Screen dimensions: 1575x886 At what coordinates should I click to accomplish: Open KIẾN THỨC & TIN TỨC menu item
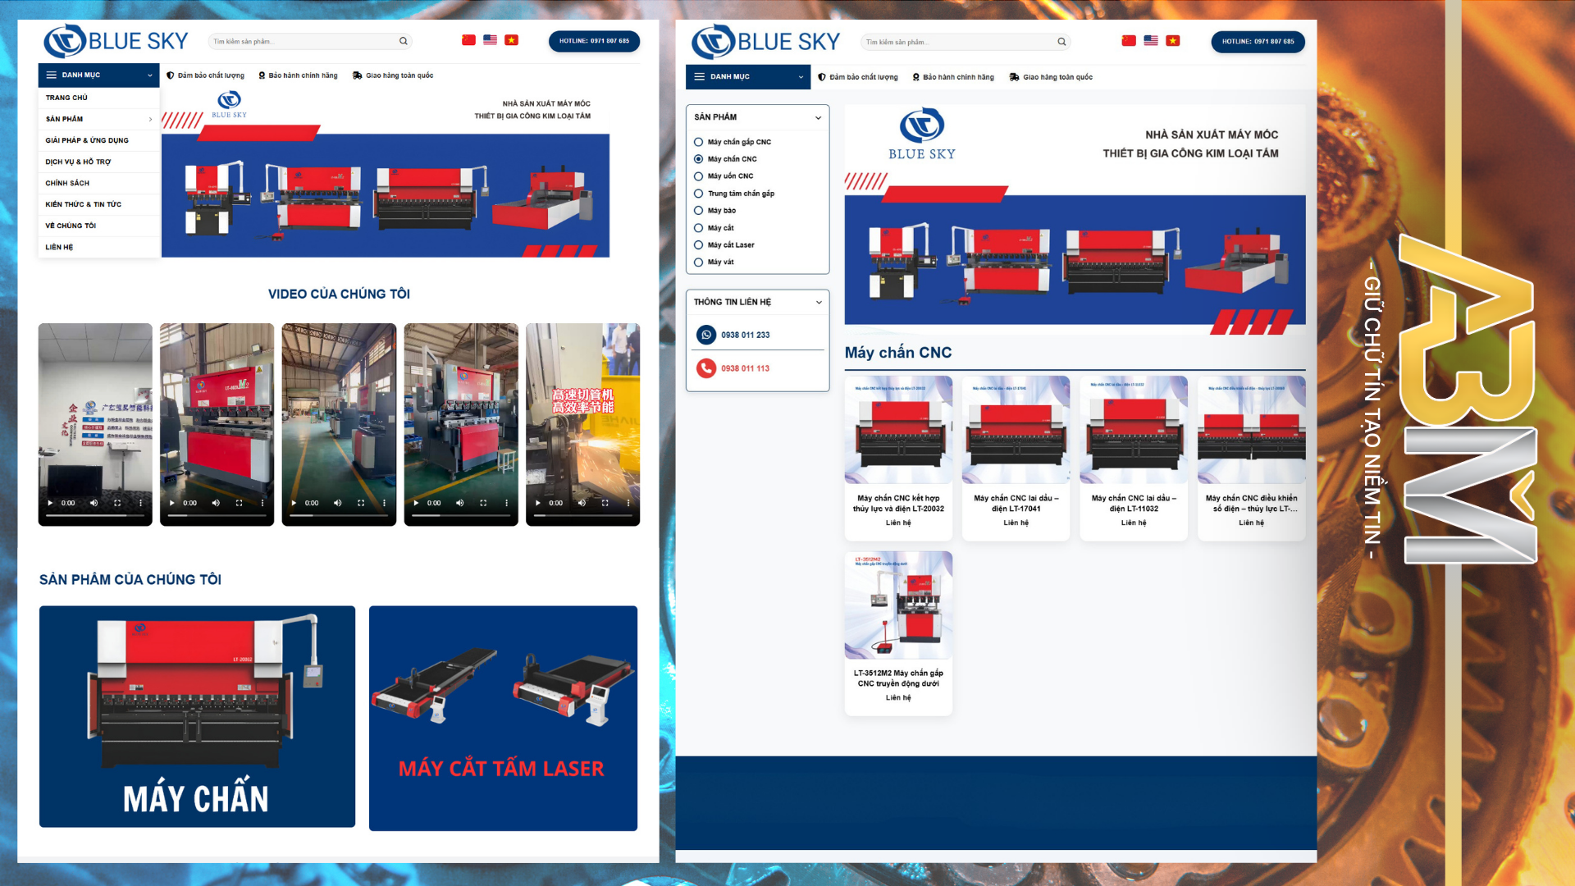98,204
